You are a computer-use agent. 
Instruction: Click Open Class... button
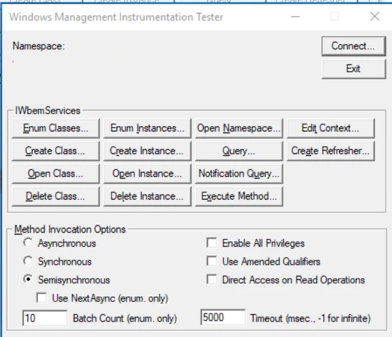point(55,174)
